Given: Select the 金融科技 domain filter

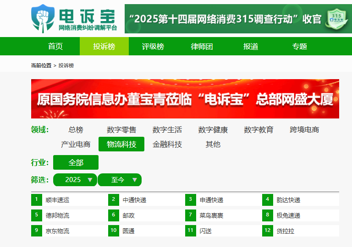Looking at the screenshot, I should [x=167, y=144].
